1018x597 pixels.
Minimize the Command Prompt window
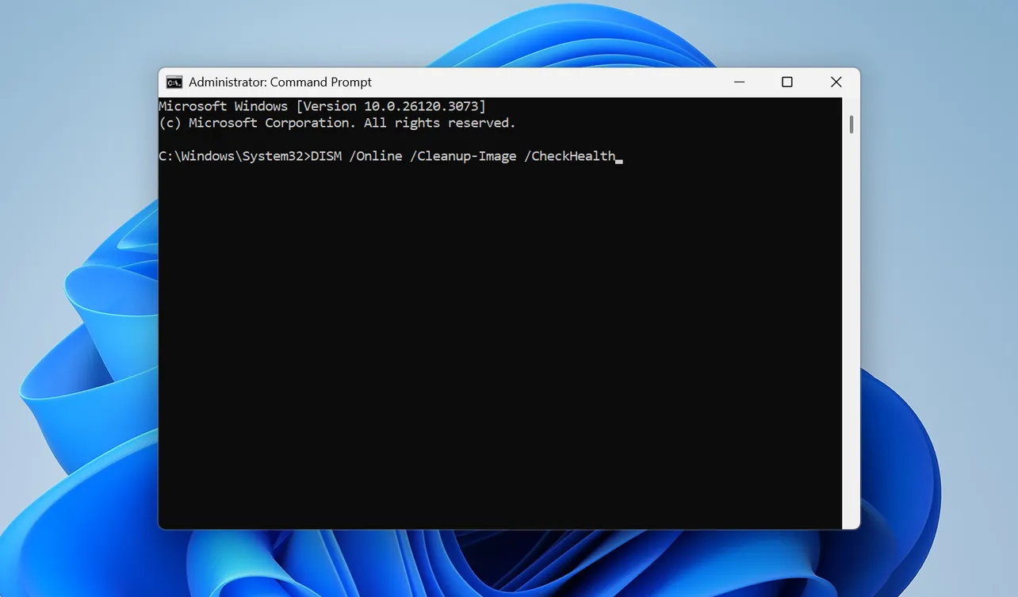[739, 82]
